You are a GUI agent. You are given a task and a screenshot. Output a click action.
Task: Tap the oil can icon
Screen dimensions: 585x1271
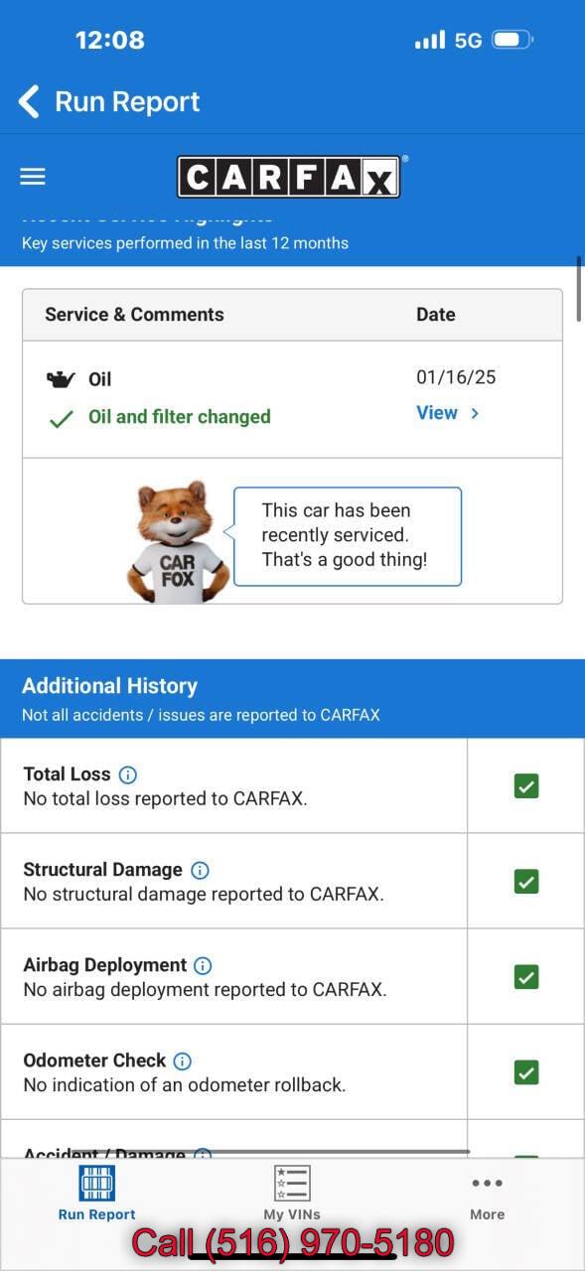(x=61, y=379)
